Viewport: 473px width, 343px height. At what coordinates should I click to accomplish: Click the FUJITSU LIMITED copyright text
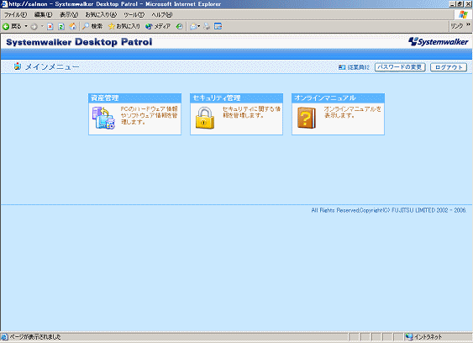point(388,210)
